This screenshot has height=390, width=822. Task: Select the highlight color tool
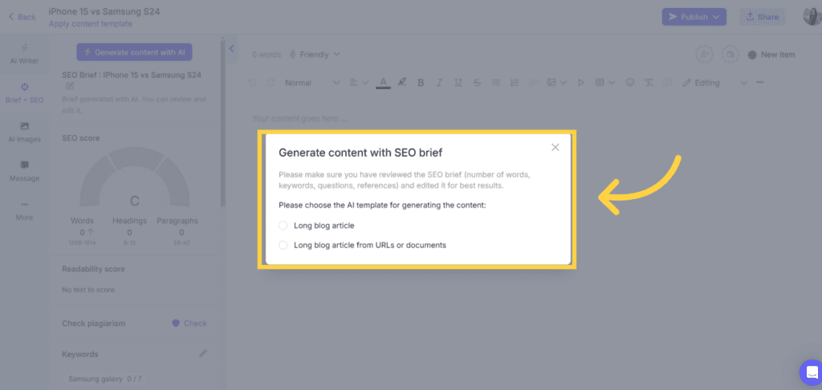click(402, 83)
